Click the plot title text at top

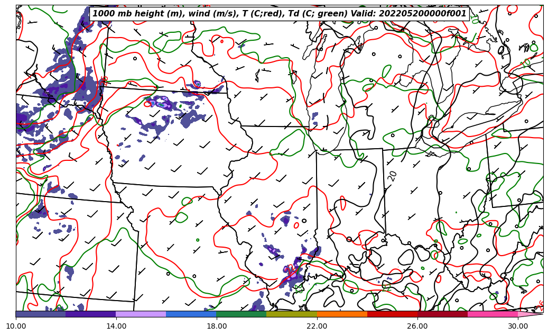tap(280, 14)
